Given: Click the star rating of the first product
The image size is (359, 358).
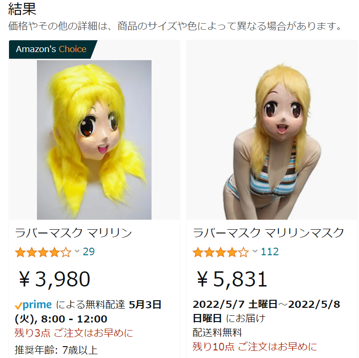Looking at the screenshot, I should pyautogui.click(x=43, y=252).
